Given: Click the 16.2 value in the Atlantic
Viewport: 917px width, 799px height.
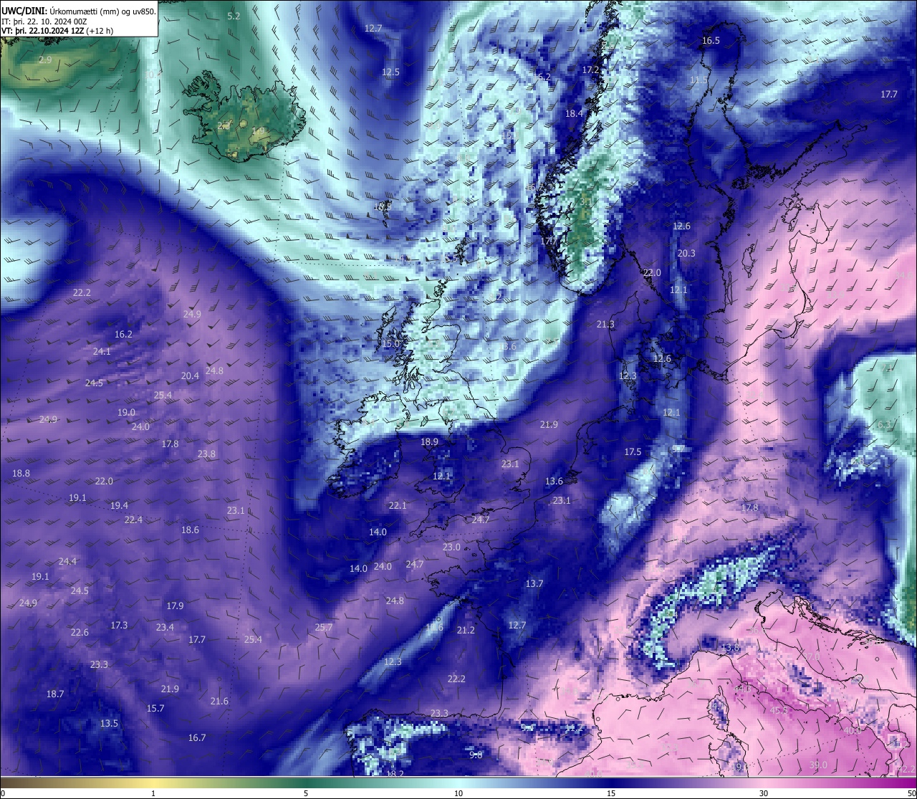Looking at the screenshot, I should (123, 334).
